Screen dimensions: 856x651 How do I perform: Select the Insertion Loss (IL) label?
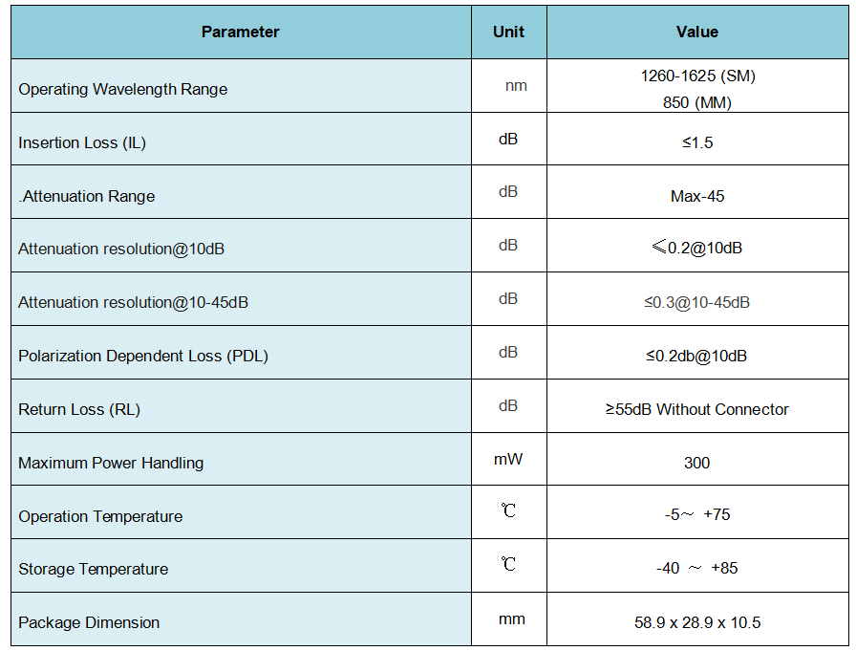pos(82,142)
